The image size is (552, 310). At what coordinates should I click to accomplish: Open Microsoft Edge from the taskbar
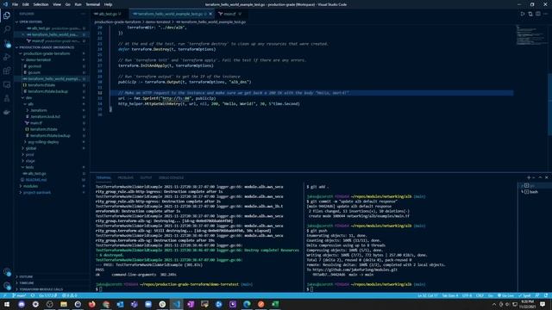[x=247, y=304]
